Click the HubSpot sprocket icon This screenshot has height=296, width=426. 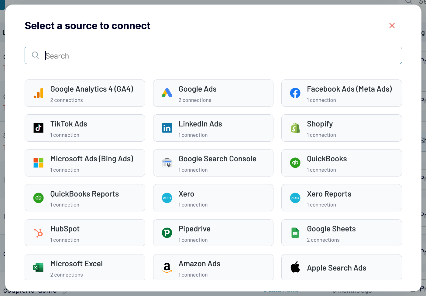(x=39, y=233)
